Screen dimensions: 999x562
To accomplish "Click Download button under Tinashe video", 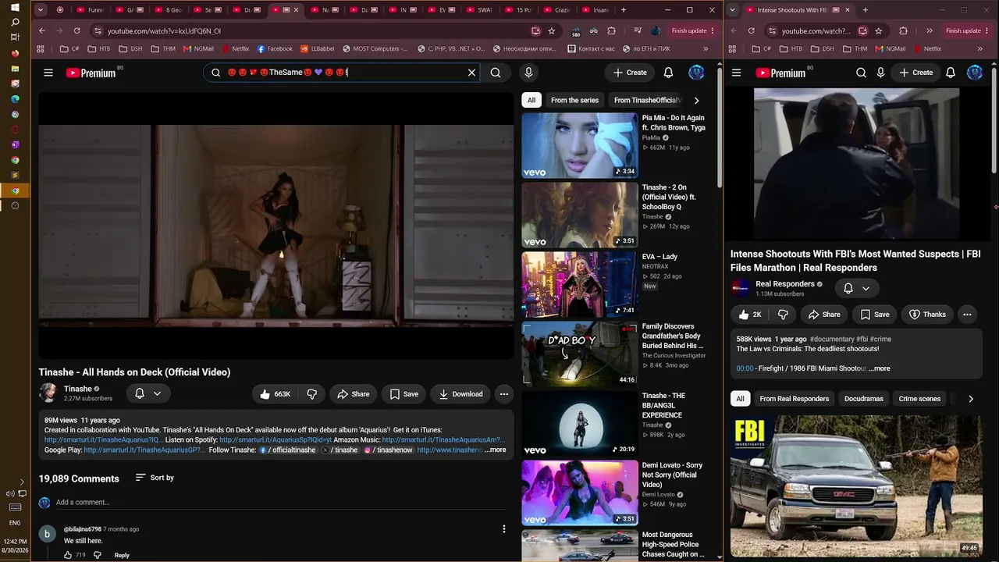I will [460, 394].
